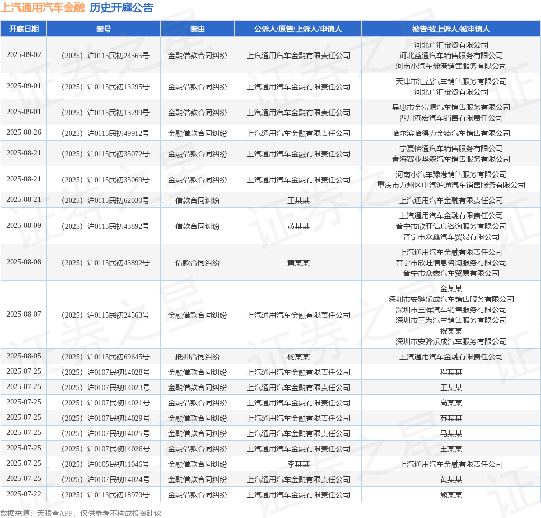
Task: Click defendant 高某某
Action: 451,403
